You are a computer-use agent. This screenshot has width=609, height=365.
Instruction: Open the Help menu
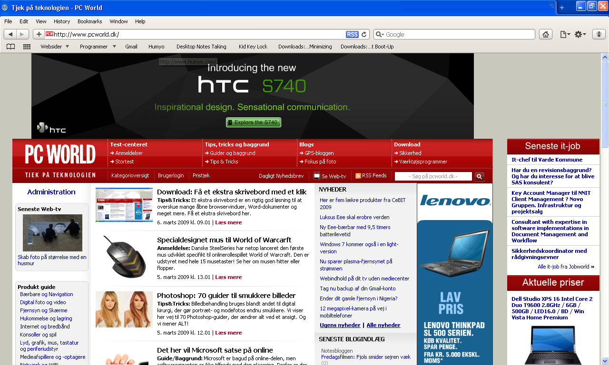140,21
